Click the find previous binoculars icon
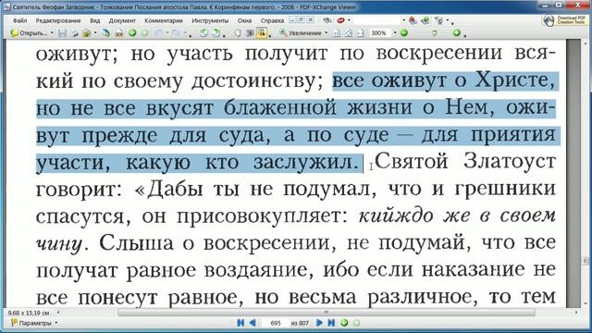 413,20
